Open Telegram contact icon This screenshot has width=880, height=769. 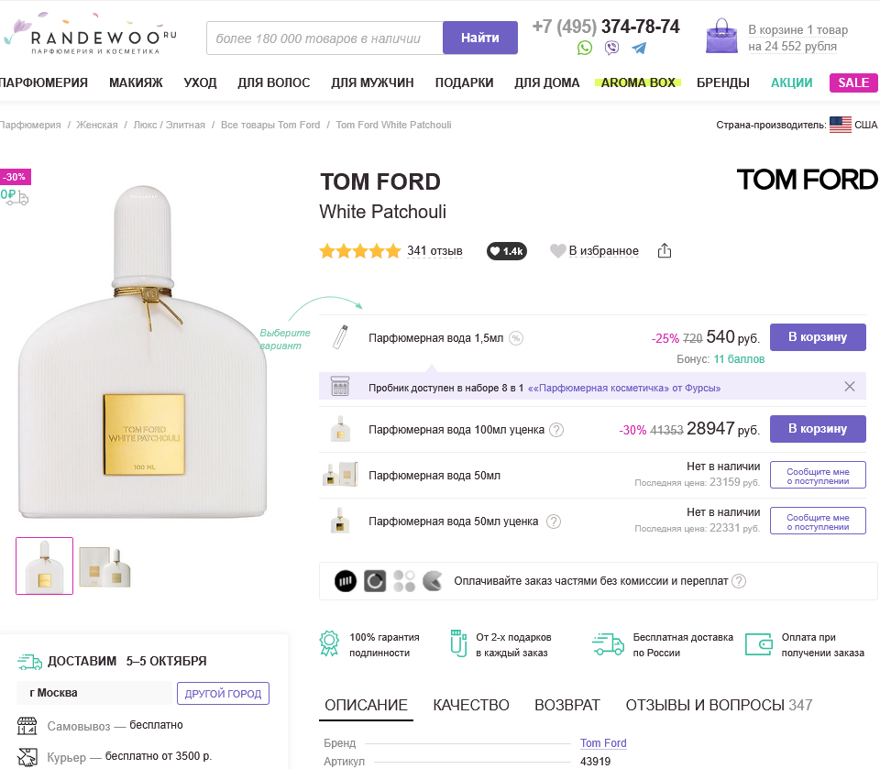638,48
